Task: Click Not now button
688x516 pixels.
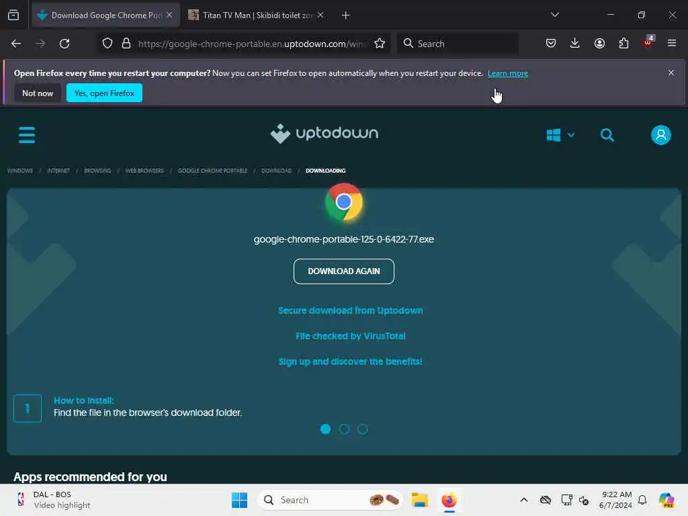Action: click(x=38, y=93)
